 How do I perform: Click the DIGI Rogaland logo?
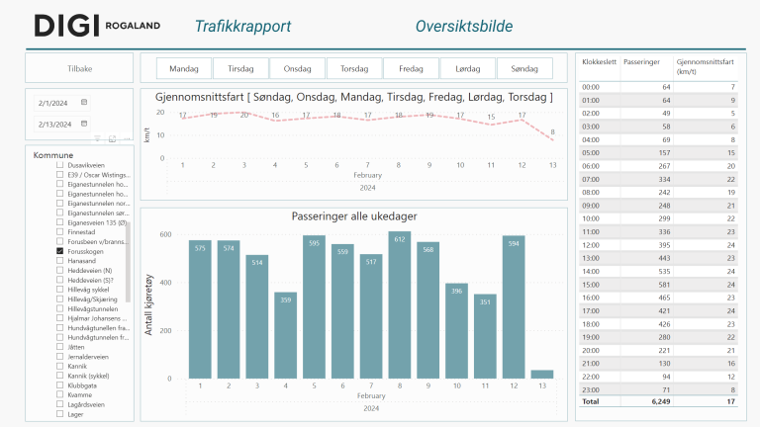tap(97, 25)
